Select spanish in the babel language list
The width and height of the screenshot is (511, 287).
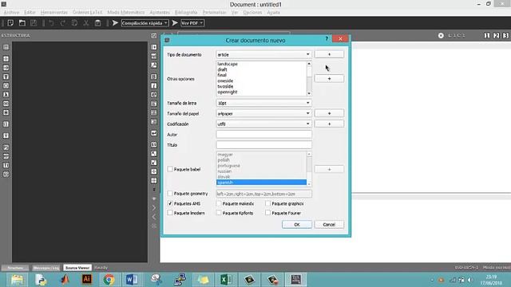coord(261,183)
